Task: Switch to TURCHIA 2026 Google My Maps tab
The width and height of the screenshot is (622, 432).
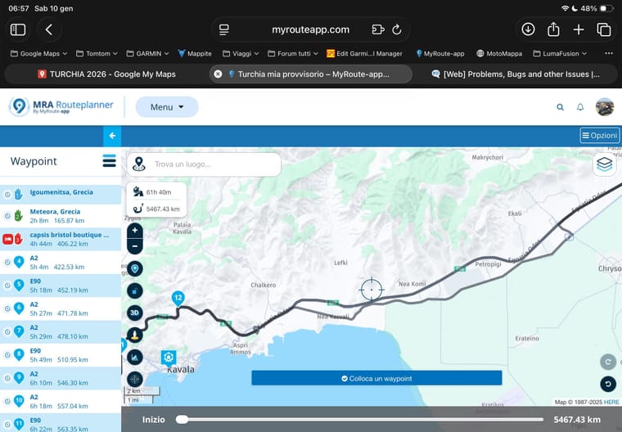Action: pyautogui.click(x=106, y=74)
